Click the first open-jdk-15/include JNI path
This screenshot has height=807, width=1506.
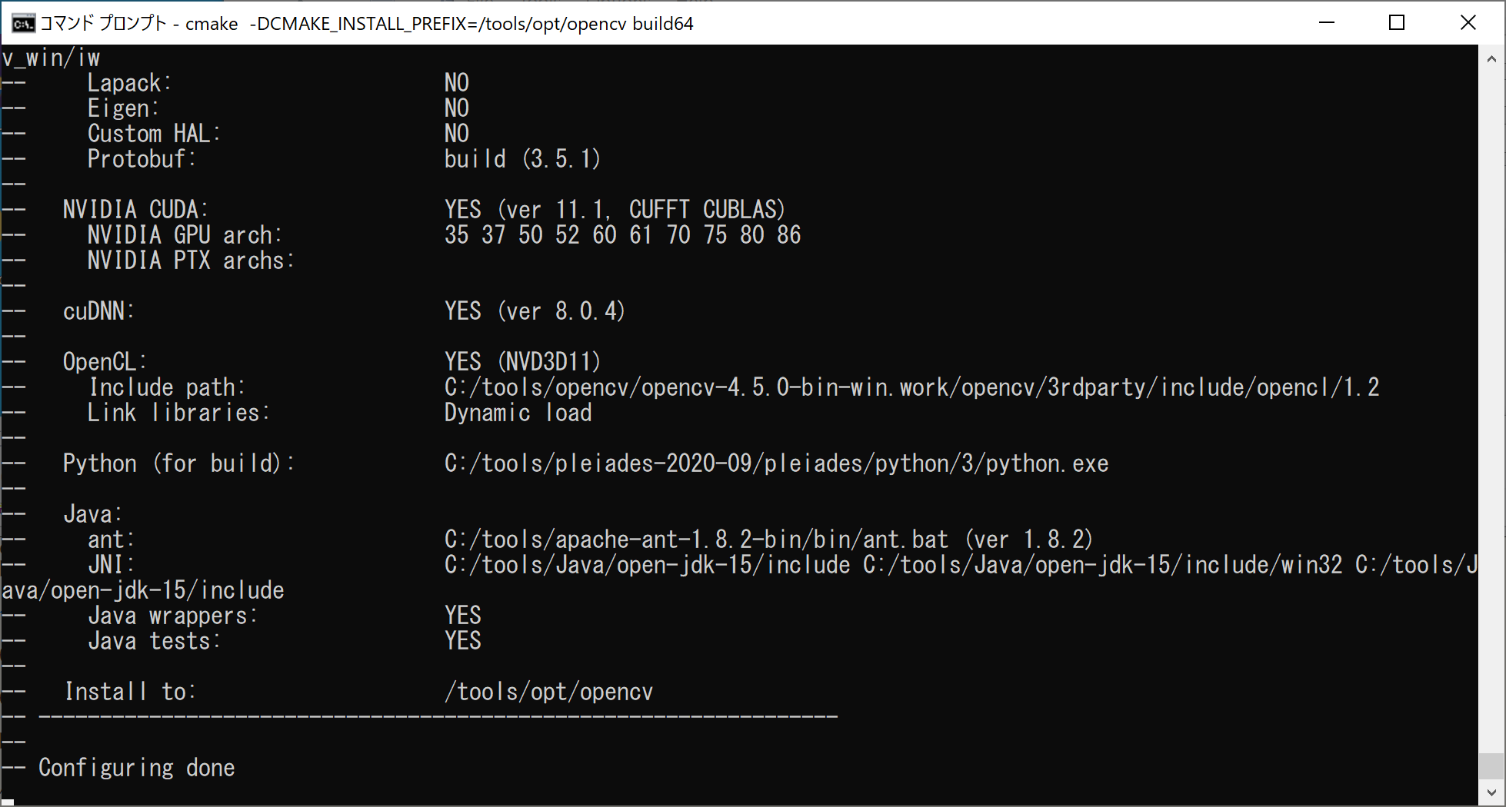point(647,565)
